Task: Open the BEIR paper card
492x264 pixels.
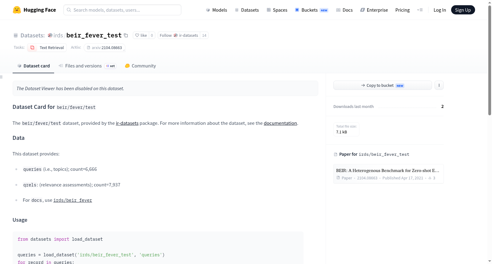Action: click(x=388, y=174)
